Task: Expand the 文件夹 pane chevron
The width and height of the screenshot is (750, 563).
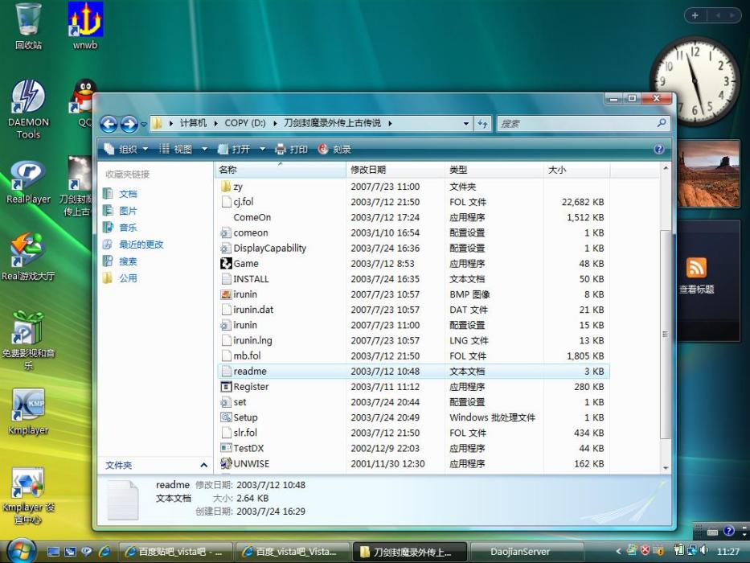Action: (x=203, y=465)
